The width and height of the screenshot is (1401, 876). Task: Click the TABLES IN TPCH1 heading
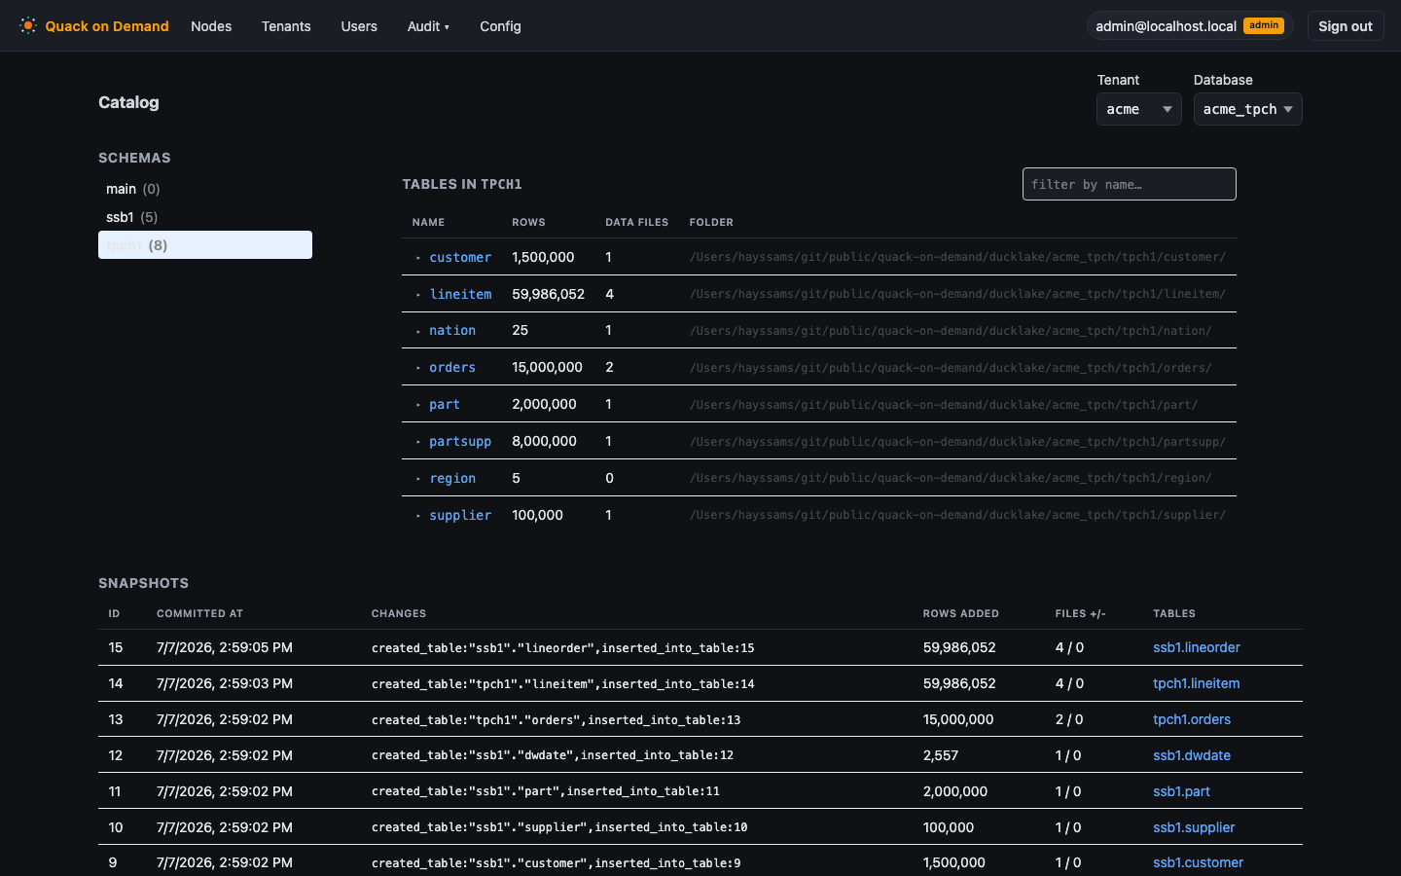(x=462, y=184)
